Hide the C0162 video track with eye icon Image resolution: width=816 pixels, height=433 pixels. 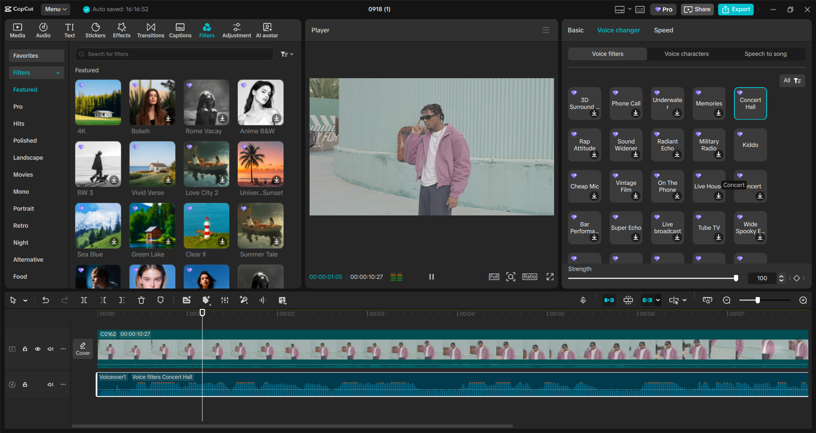pyautogui.click(x=38, y=349)
